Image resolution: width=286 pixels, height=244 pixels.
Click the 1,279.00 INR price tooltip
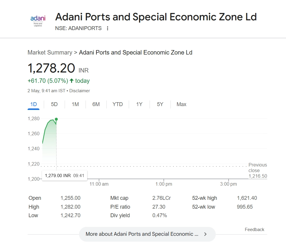64,176
